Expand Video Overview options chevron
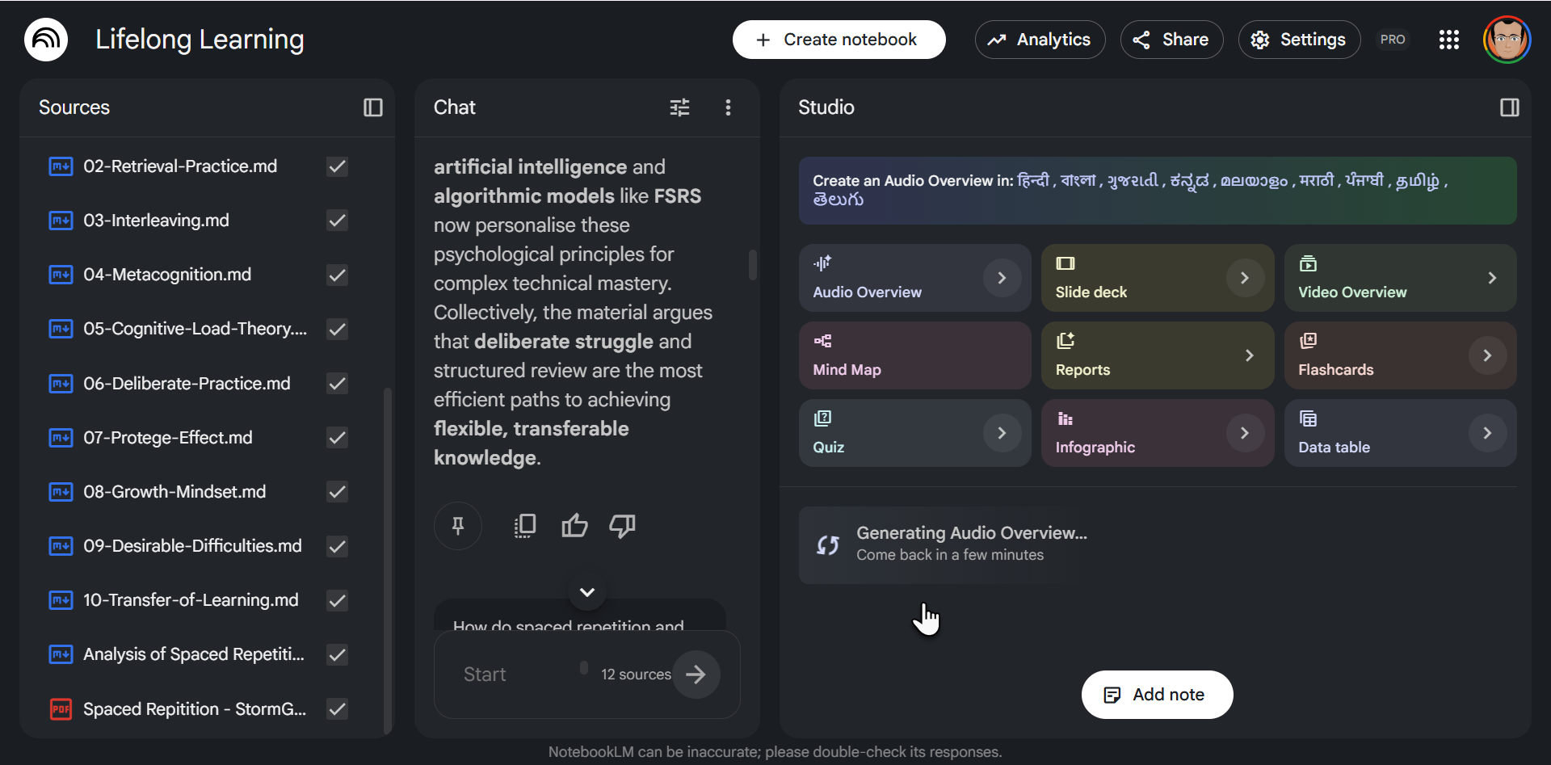This screenshot has width=1551, height=765. pyautogui.click(x=1492, y=278)
